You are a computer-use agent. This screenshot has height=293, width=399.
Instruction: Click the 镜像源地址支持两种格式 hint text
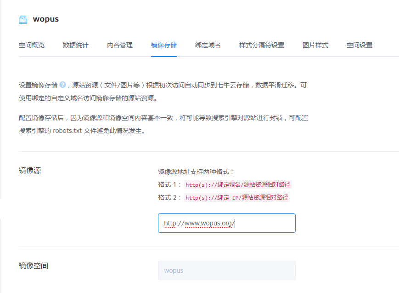click(196, 172)
